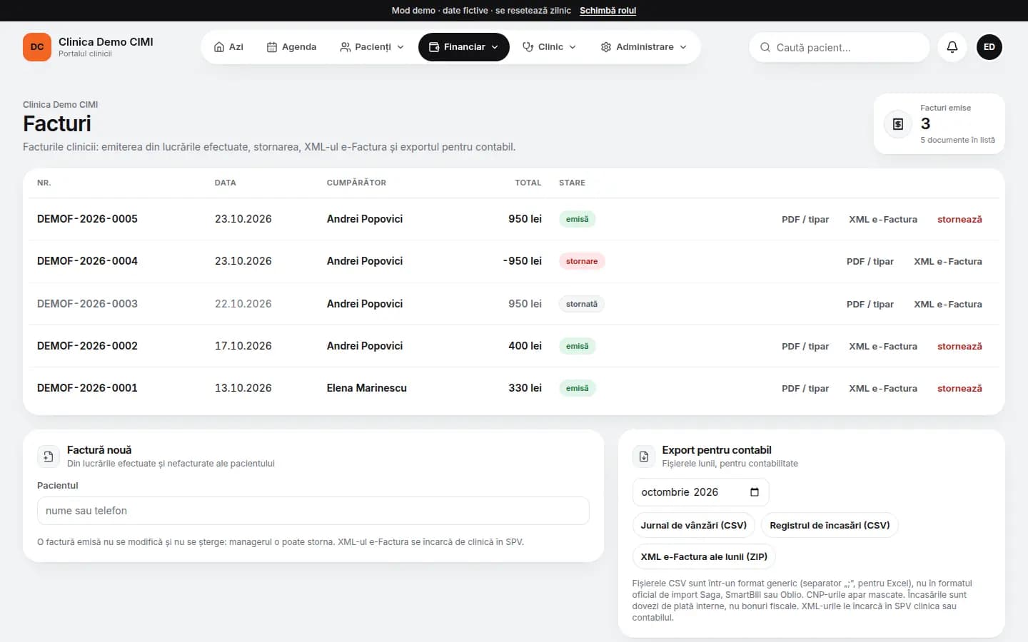Screen dimensions: 1028x642
Task: Expand the Administrare menu
Action: tap(644, 47)
